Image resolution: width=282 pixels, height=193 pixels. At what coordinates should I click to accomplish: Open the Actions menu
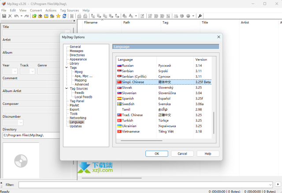51,11
